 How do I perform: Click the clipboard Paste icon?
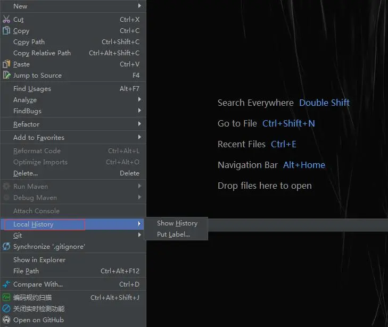[x=6, y=64]
